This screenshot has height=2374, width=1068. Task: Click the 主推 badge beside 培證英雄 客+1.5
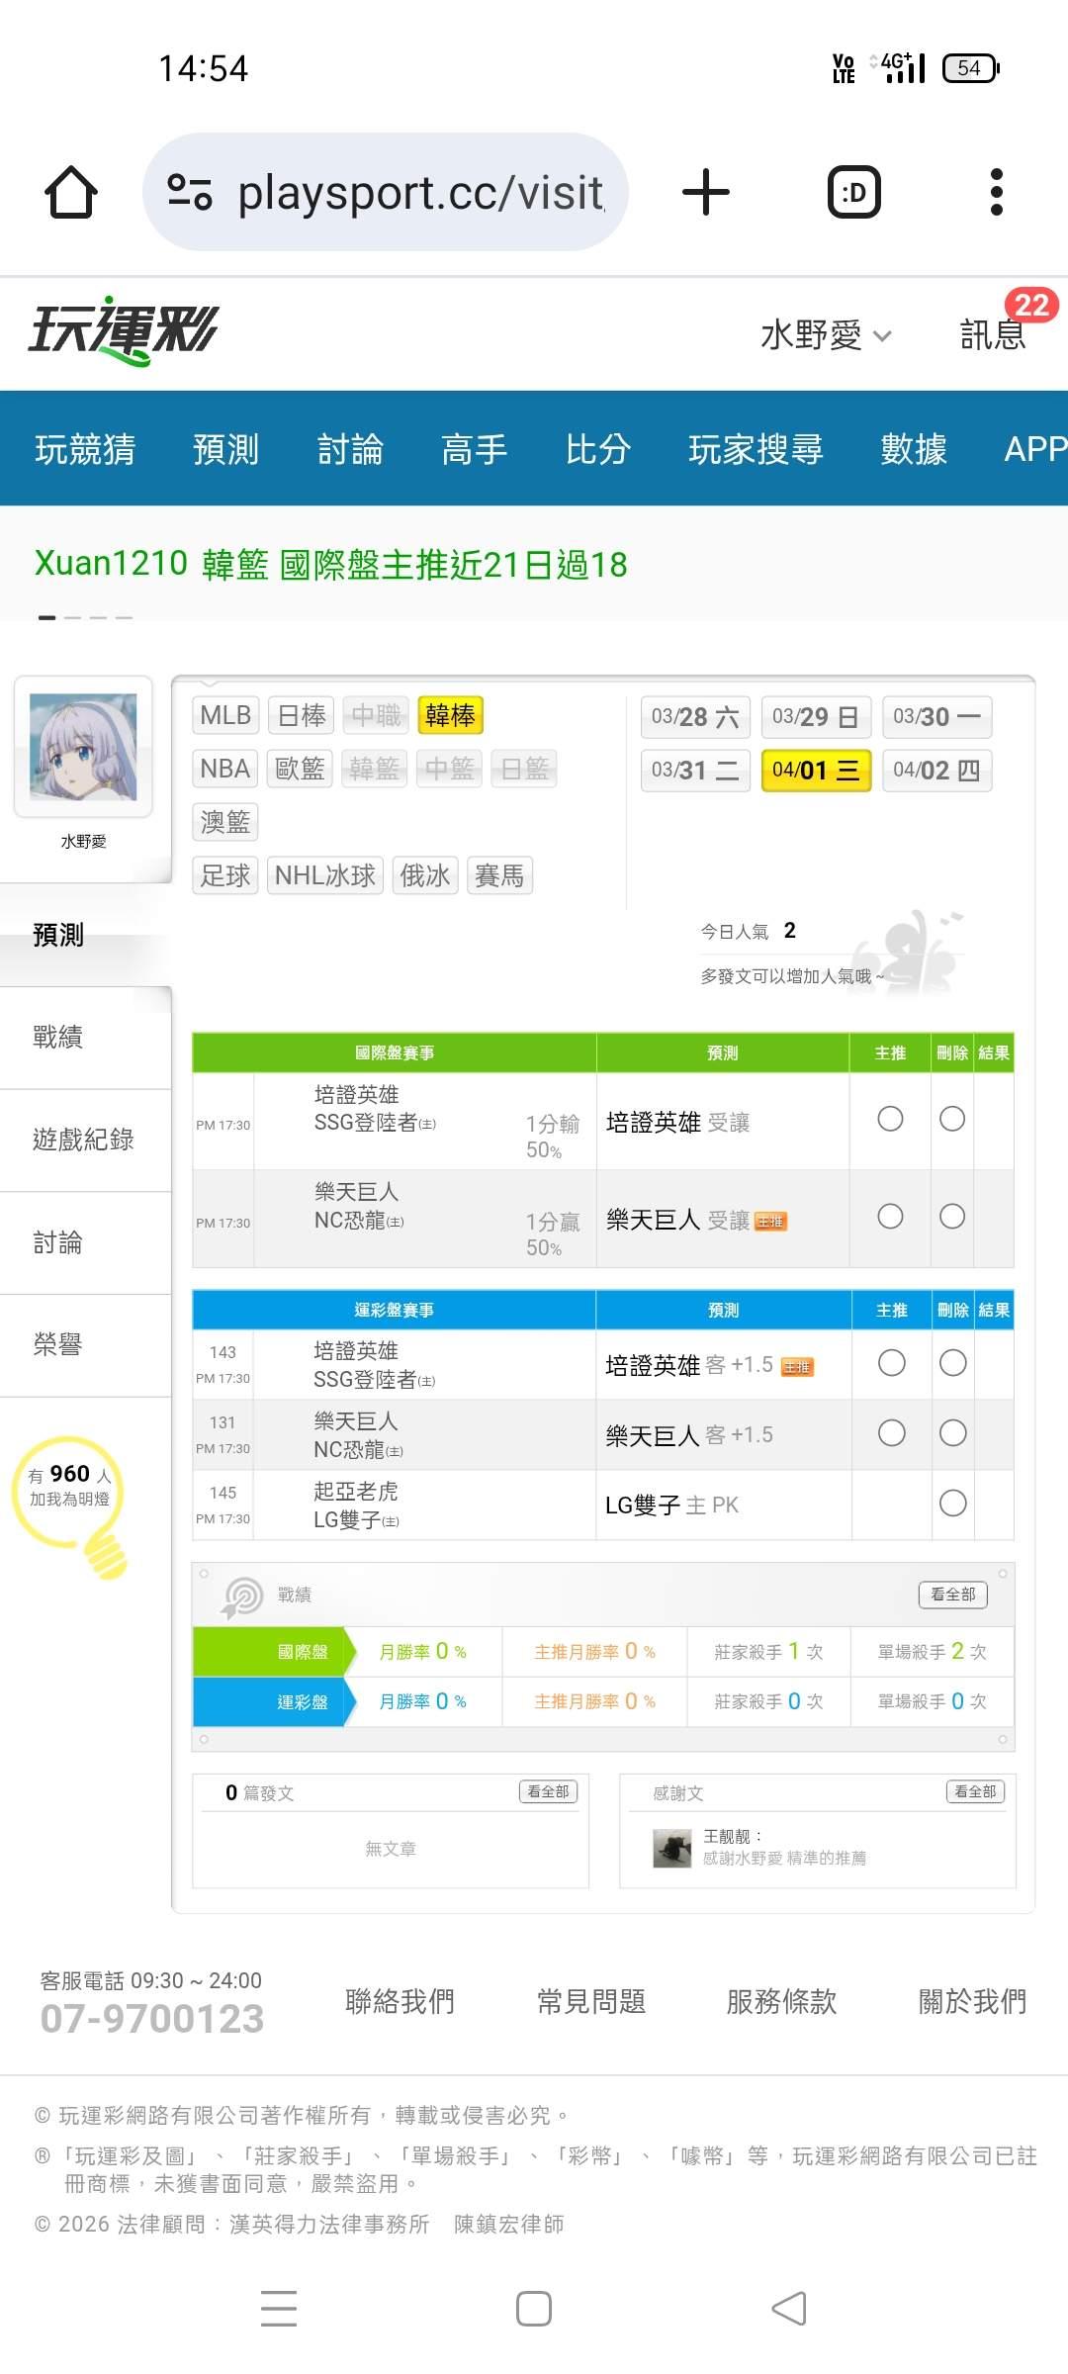pyautogui.click(x=797, y=1367)
